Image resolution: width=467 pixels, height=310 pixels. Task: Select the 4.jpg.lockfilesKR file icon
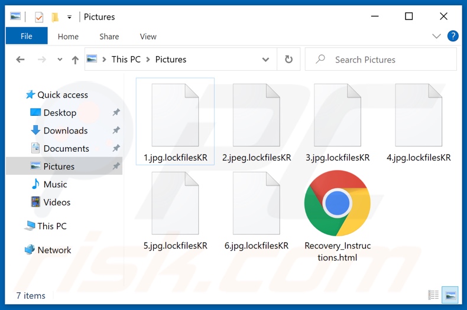click(x=419, y=115)
